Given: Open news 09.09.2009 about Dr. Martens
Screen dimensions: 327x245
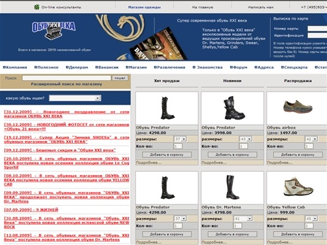Looking at the screenshot, I should coord(67,197).
